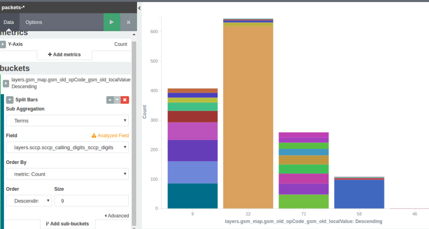Collapse the Split Bars section
Viewport: 429px width, 229px height.
tap(10, 100)
